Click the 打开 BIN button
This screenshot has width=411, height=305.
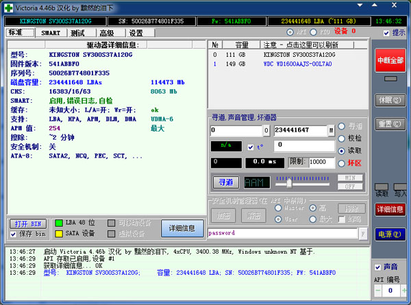pos(28,223)
